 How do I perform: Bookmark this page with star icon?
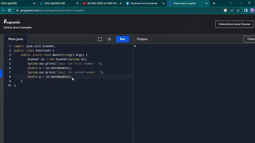point(238,10)
